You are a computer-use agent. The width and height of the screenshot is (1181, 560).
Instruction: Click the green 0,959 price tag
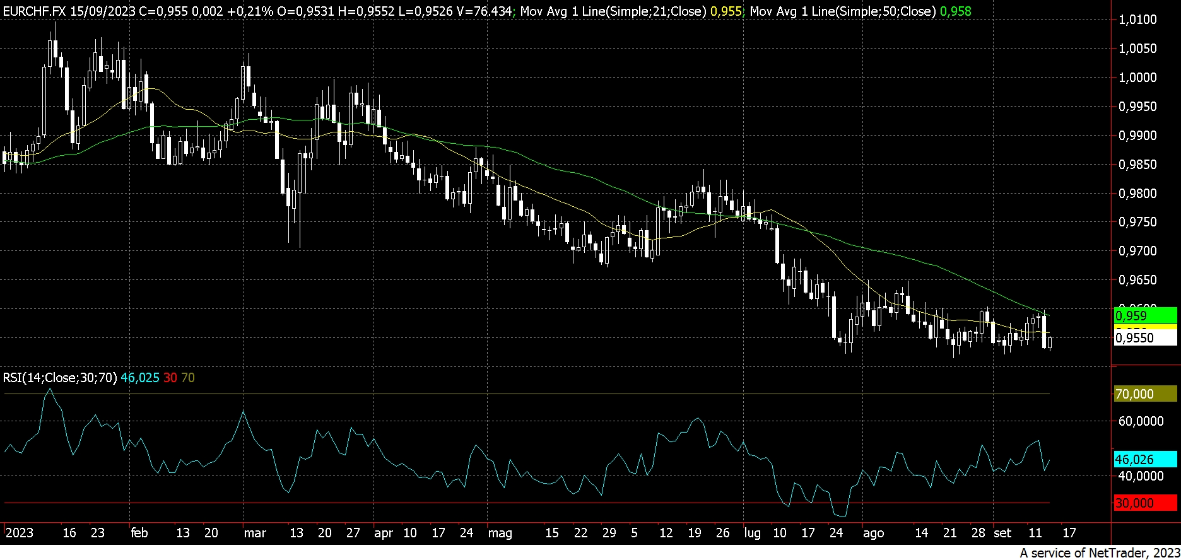pos(1144,315)
